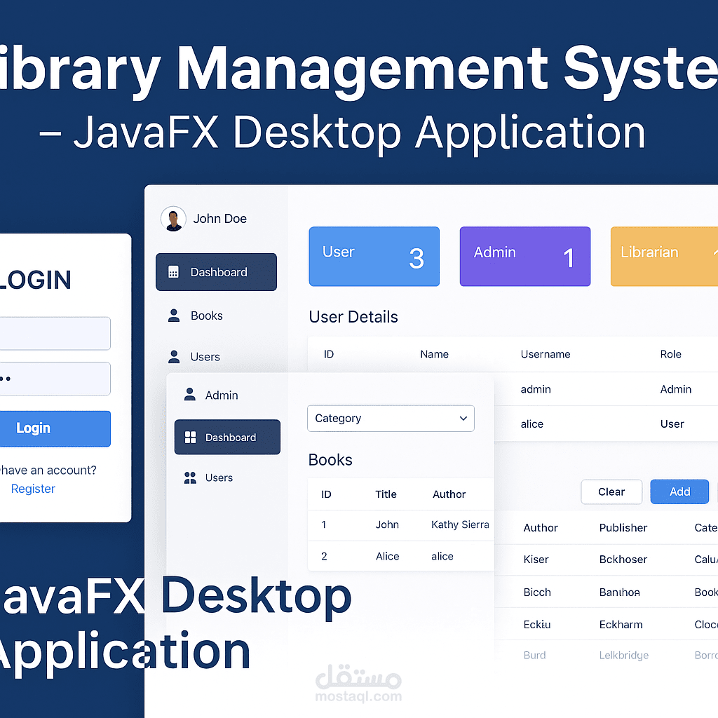Screen dimensions: 718x718
Task: Open the Dashboard item under John Doe
Action: [x=216, y=272]
